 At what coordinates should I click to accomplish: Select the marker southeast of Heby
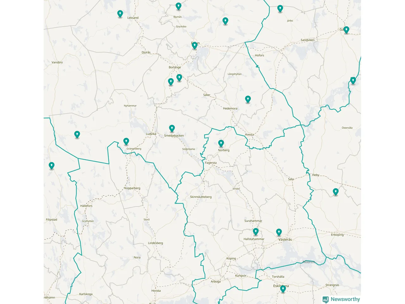(336, 192)
